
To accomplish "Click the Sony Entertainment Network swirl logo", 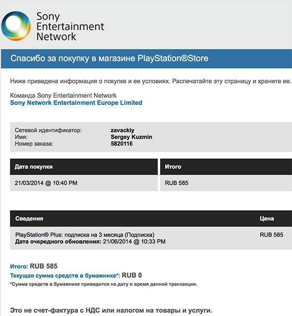I will tap(16, 26).
